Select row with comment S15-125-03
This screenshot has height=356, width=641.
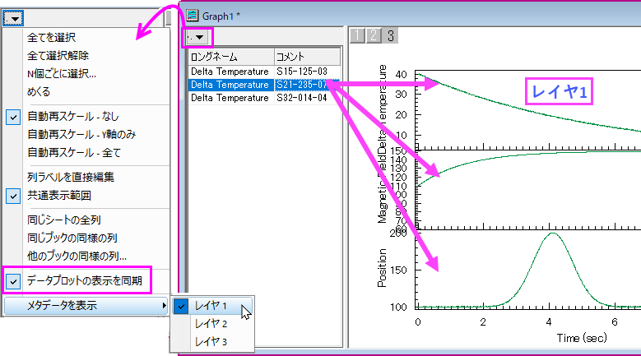coord(264,72)
